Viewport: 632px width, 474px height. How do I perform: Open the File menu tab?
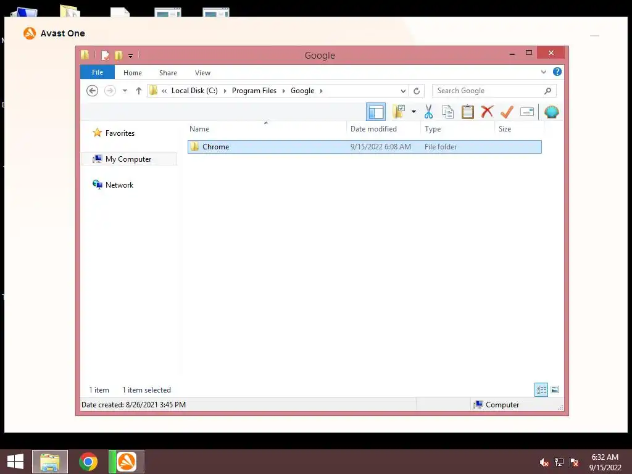(x=98, y=72)
